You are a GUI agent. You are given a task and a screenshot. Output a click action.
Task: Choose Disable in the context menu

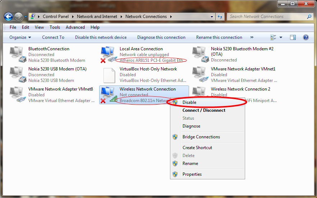pos(207,102)
